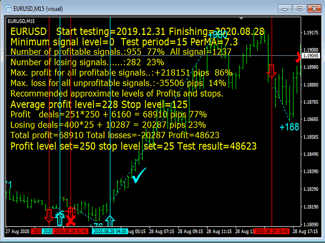Click the 'Profit level set=250' line
325x243 pixels.
[x=134, y=146]
